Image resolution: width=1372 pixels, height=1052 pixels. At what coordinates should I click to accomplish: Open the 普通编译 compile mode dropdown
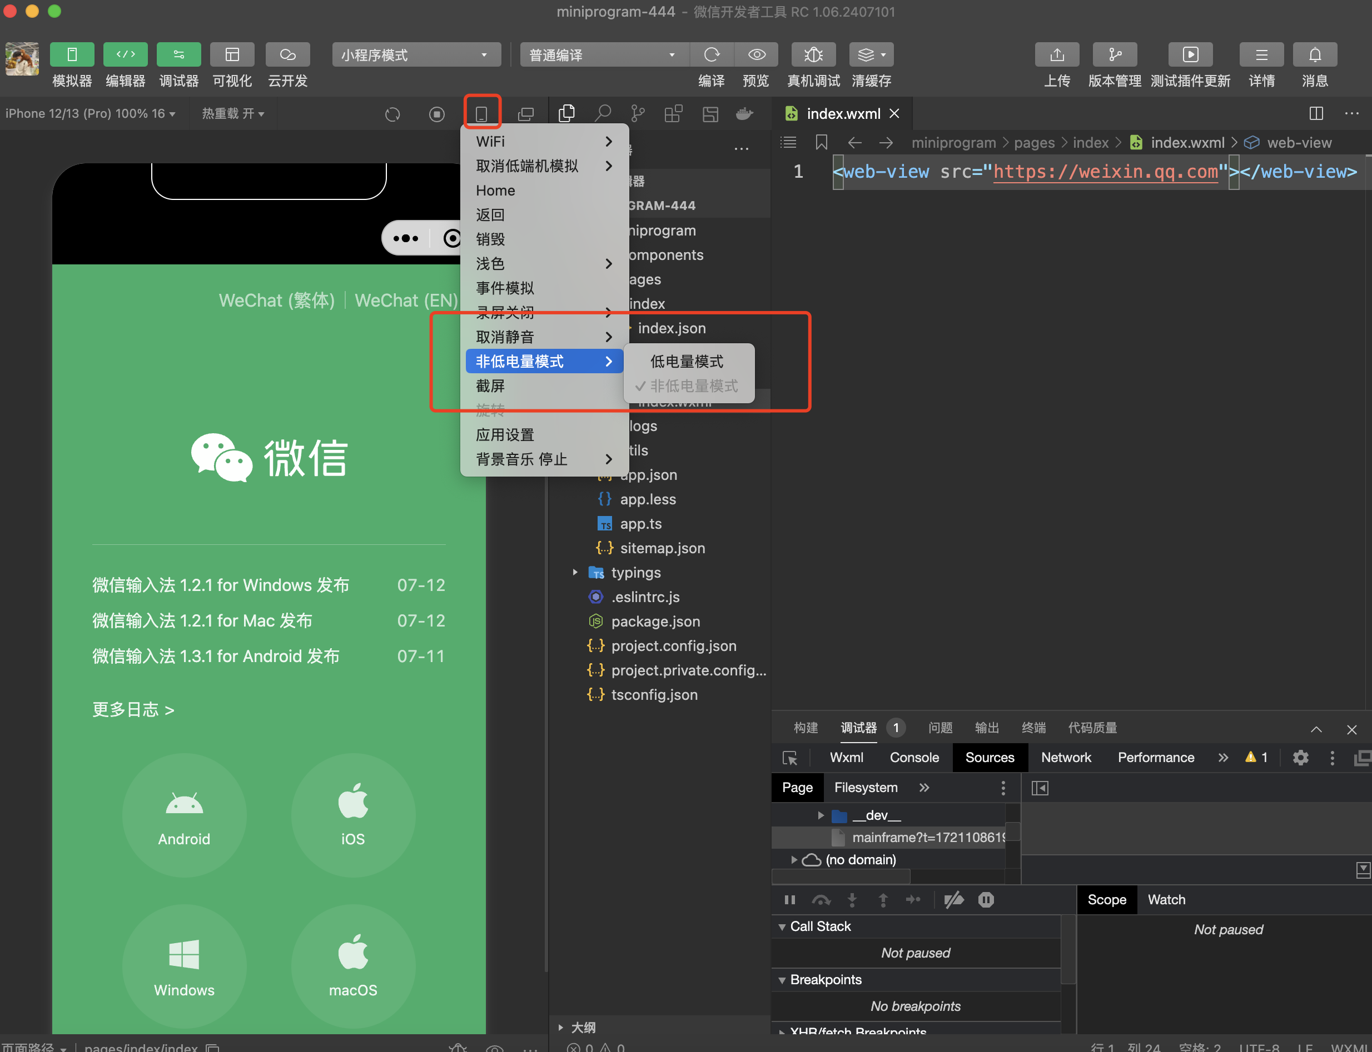pyautogui.click(x=604, y=54)
